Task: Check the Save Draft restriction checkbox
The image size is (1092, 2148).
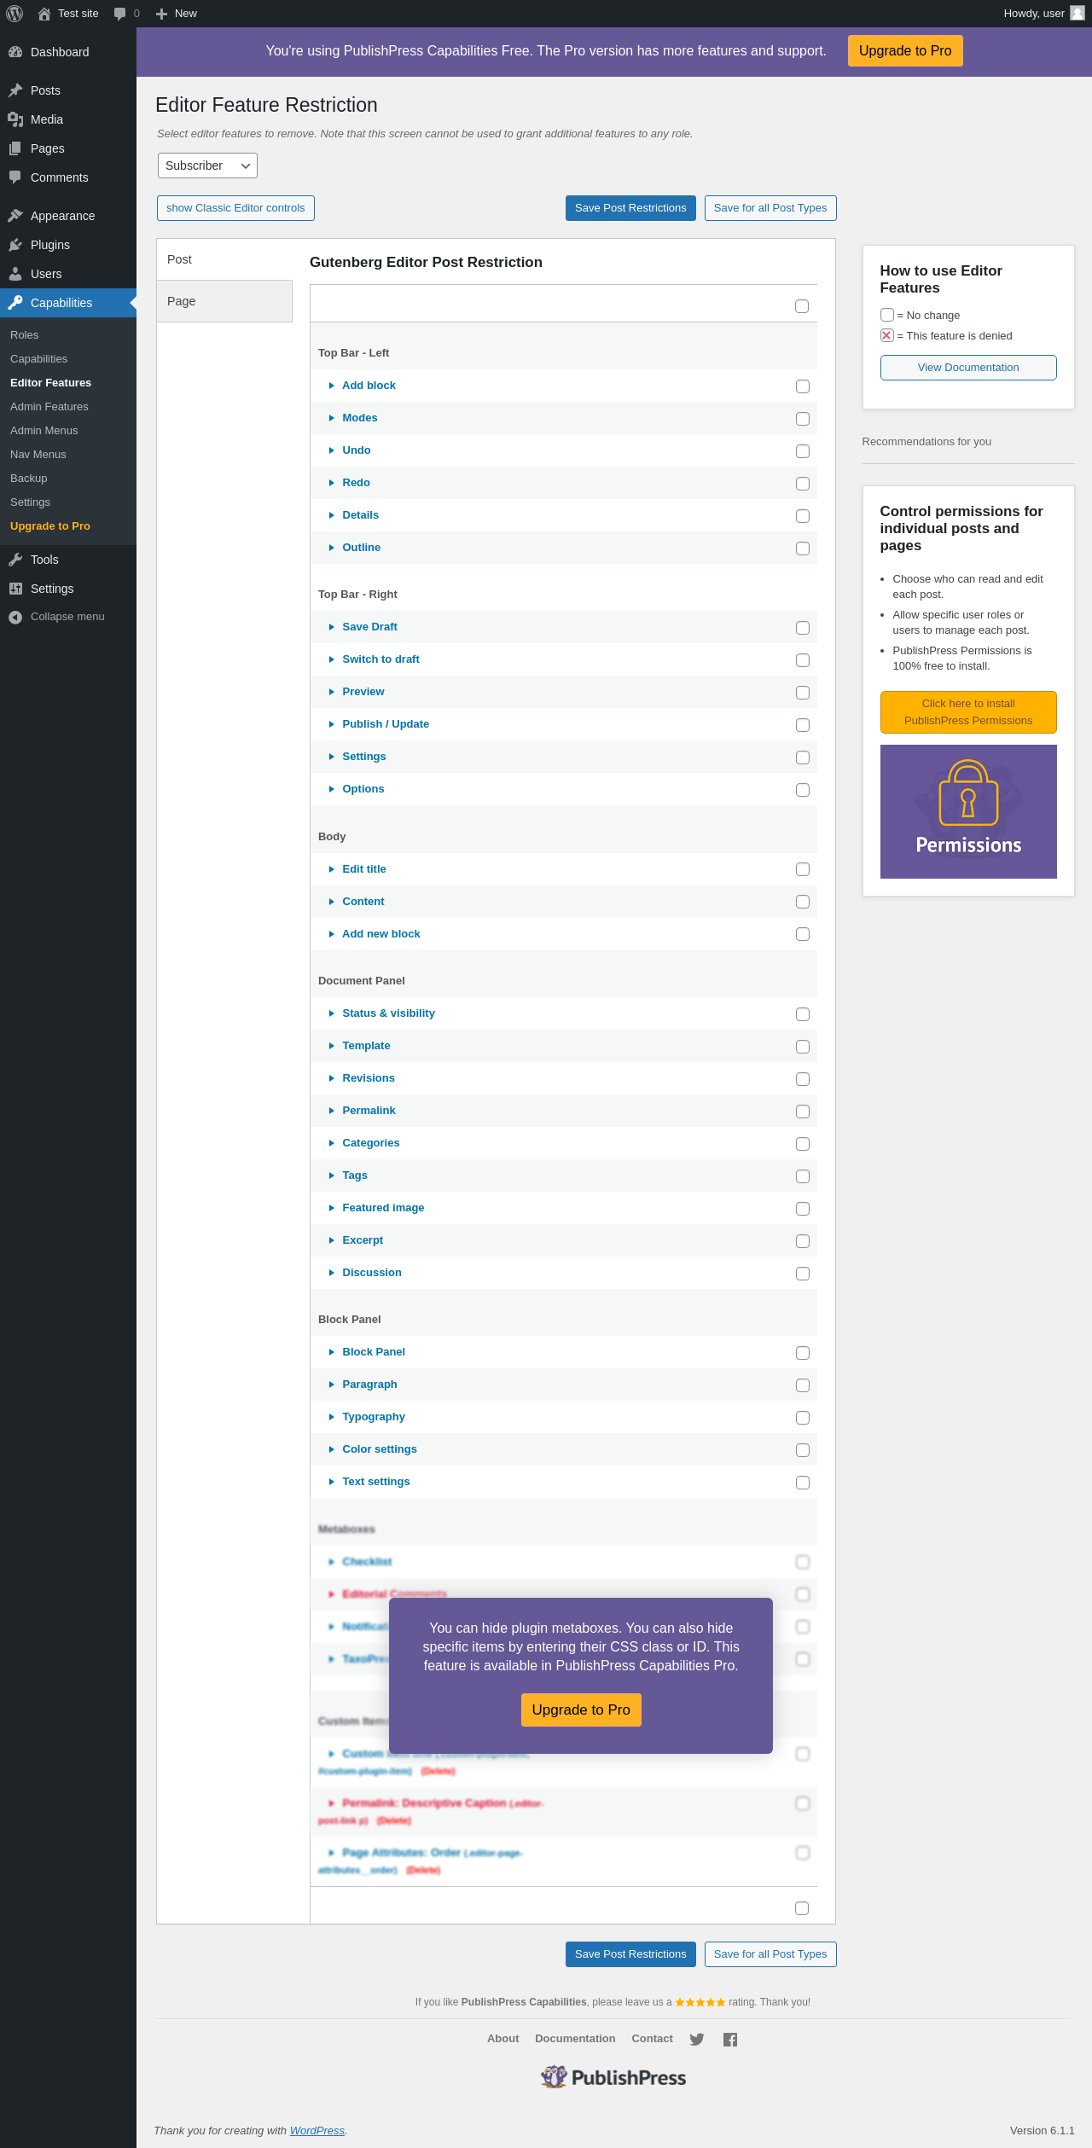Action: point(803,628)
